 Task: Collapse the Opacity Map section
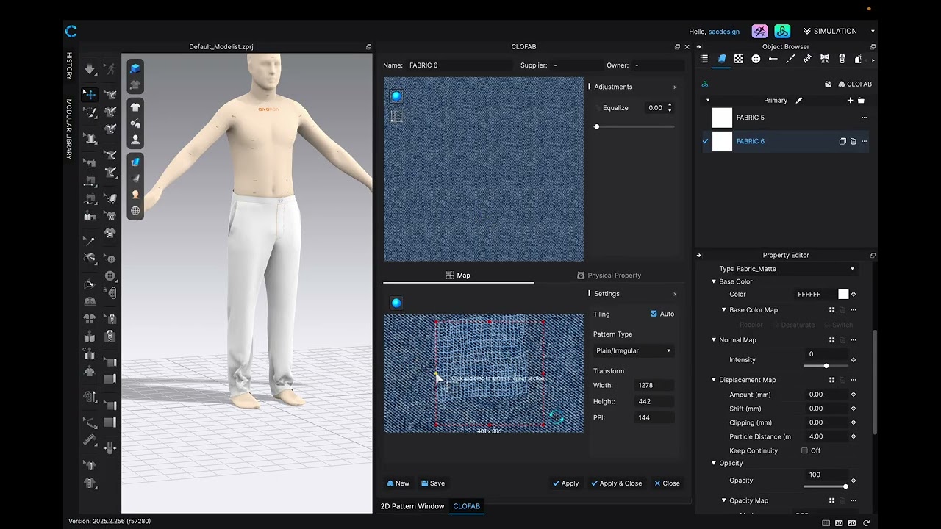(723, 500)
